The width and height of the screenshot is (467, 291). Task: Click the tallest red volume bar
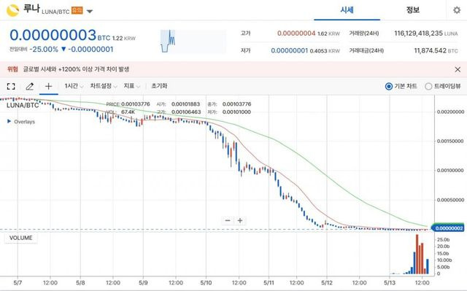click(x=417, y=254)
